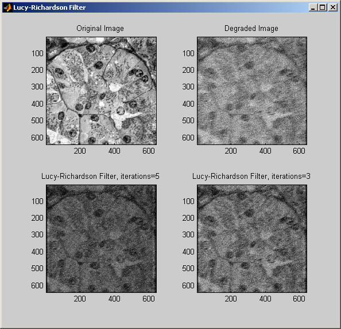Click the window title bar text

coord(49,7)
